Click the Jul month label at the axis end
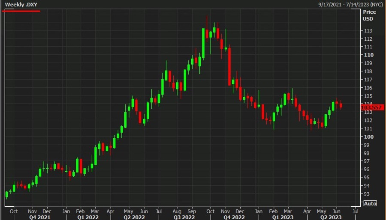This screenshot has height=220, width=386. (x=355, y=211)
